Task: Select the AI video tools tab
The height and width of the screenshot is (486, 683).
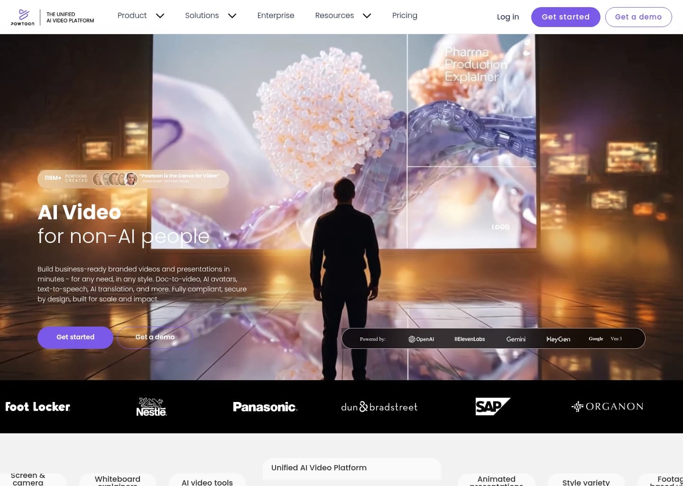Action: tap(207, 480)
